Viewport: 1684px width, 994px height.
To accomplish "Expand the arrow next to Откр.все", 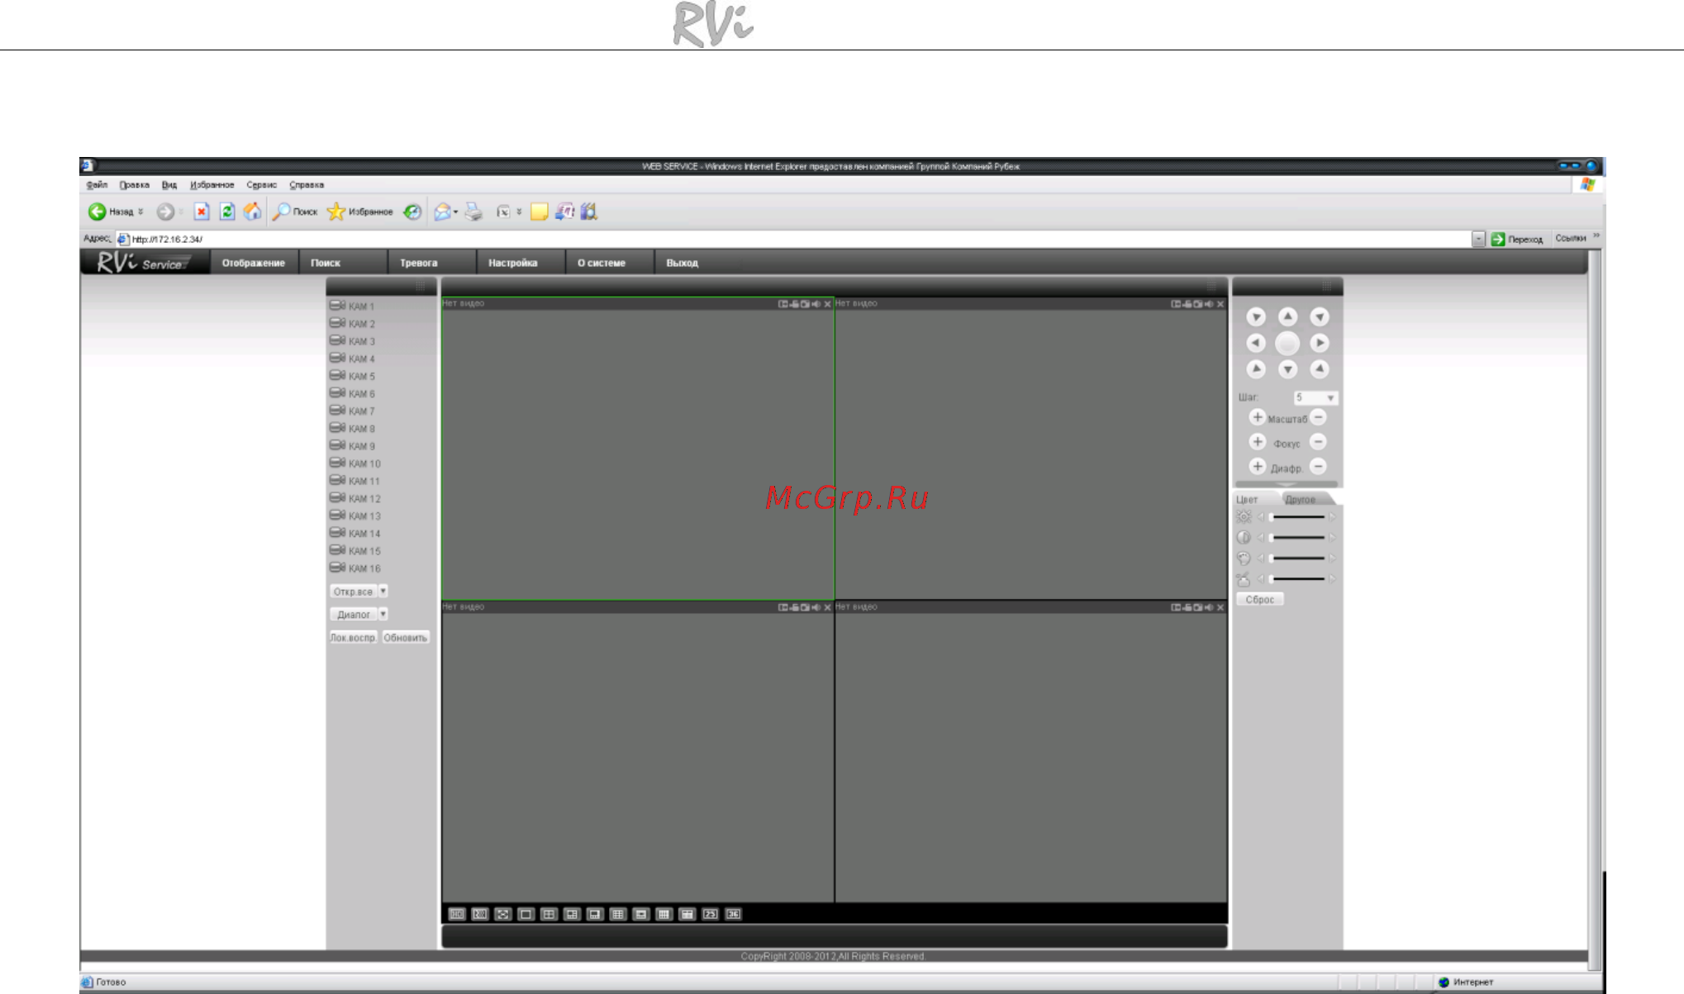I will (383, 591).
